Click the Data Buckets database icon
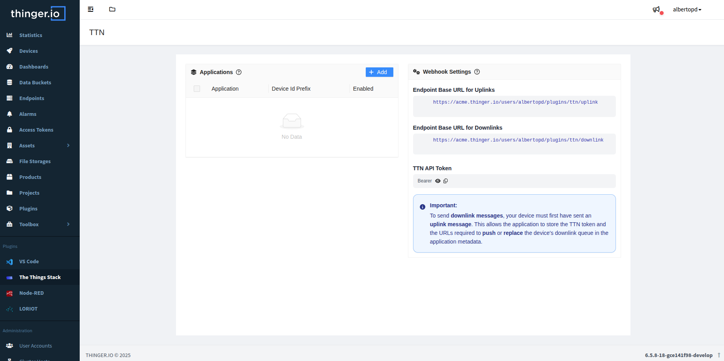The width and height of the screenshot is (724, 361). 9,82
